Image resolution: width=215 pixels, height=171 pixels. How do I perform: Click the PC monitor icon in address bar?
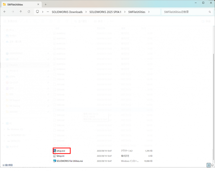coord(37,12)
